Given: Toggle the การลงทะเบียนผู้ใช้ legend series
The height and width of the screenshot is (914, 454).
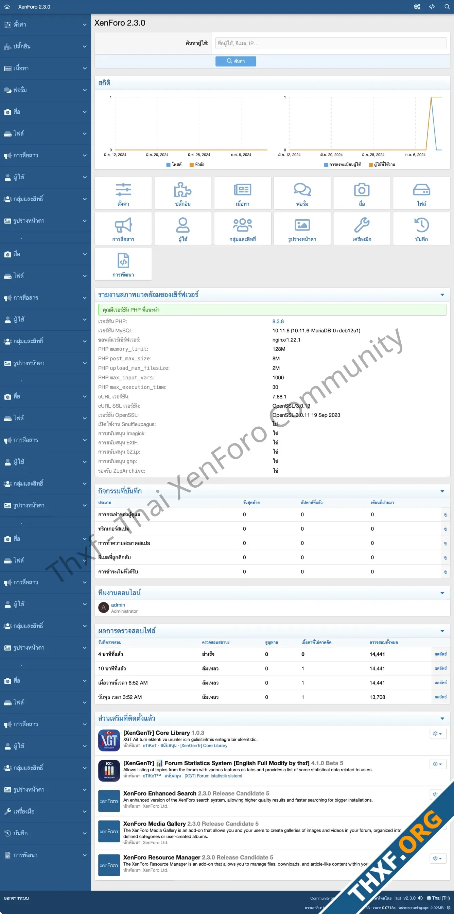Looking at the screenshot, I should [343, 164].
